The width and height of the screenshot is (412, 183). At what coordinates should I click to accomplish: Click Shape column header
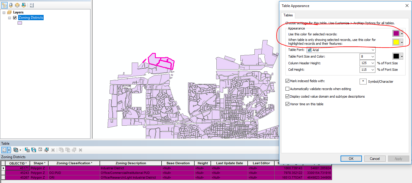coord(39,163)
